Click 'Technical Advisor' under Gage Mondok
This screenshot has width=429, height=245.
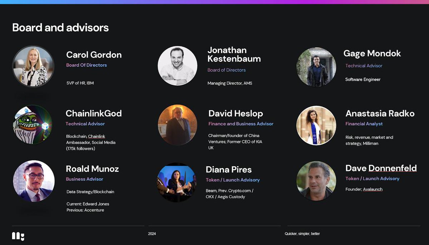pyautogui.click(x=364, y=66)
